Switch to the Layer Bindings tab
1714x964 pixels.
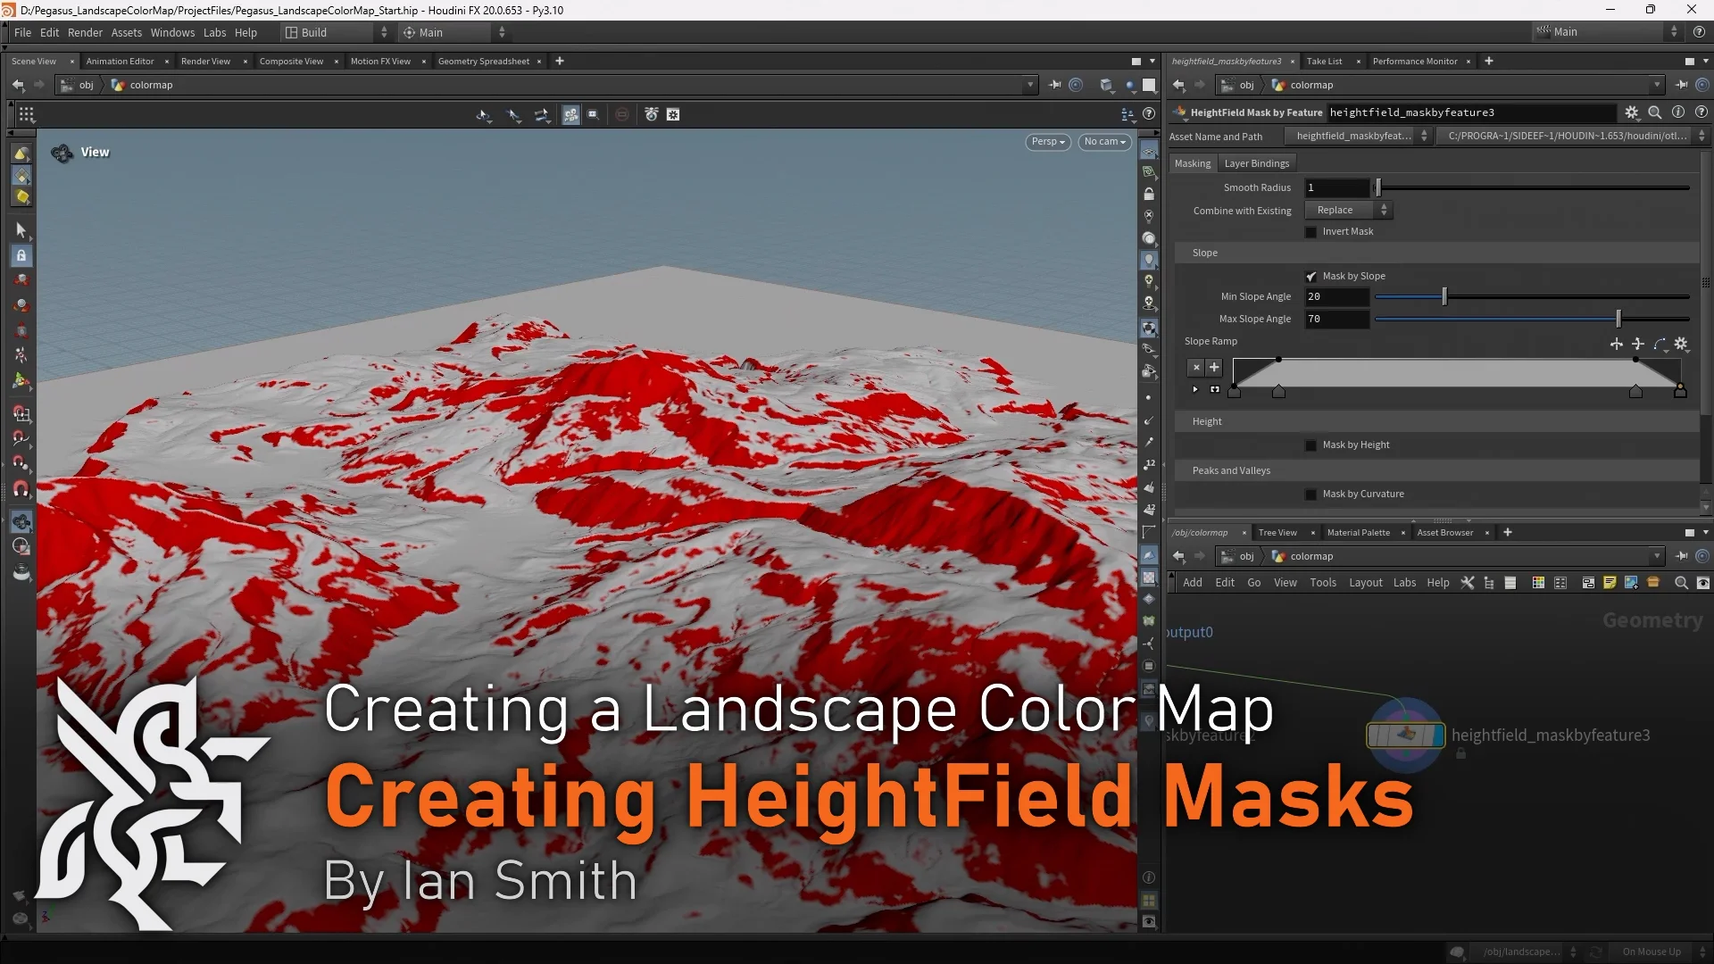tap(1256, 162)
